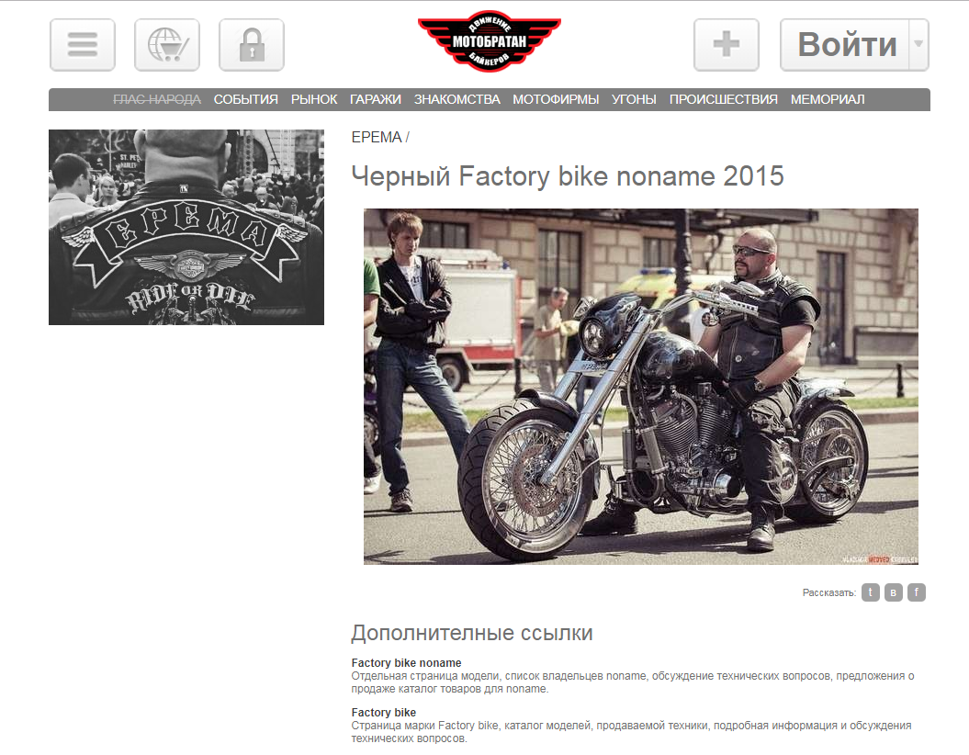Select ГАРАЖИ in the navigation bar
Viewport: 969px width, 755px height.
(375, 99)
